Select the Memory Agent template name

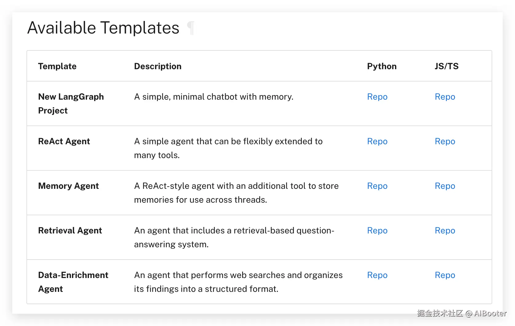tap(68, 186)
